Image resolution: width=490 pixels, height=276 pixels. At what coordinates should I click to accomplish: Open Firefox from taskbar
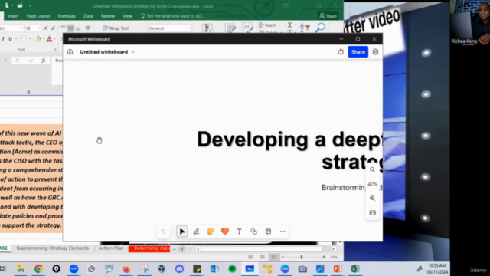click(x=126, y=269)
